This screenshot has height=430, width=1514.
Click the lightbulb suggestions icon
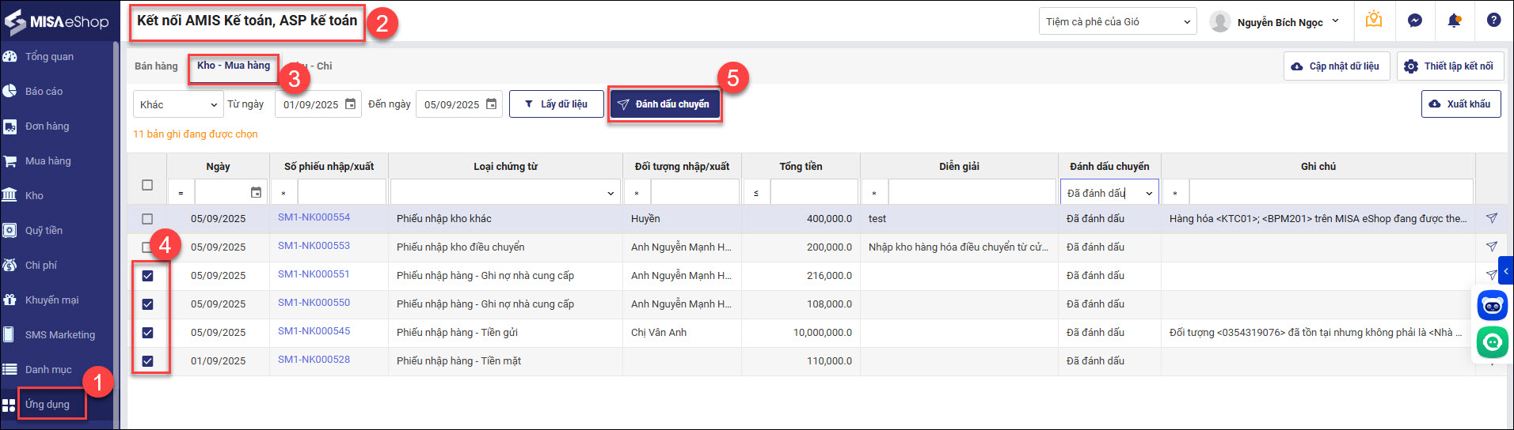tap(1374, 21)
